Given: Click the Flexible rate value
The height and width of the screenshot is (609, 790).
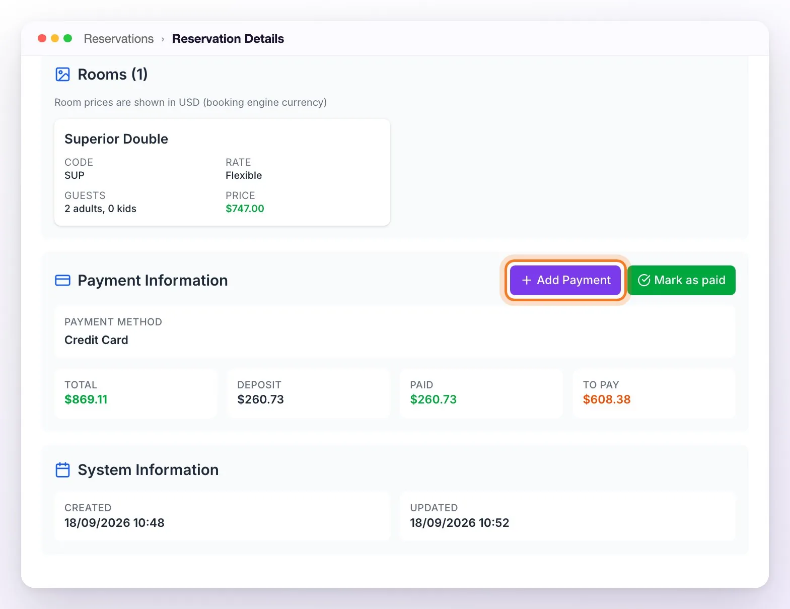Looking at the screenshot, I should tap(244, 175).
